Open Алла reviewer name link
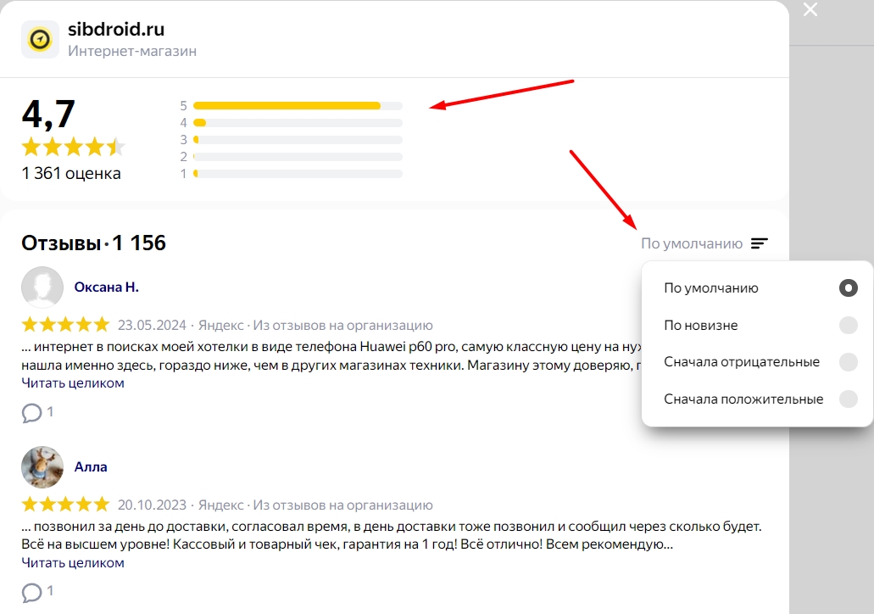This screenshot has width=874, height=614. pyautogui.click(x=91, y=467)
